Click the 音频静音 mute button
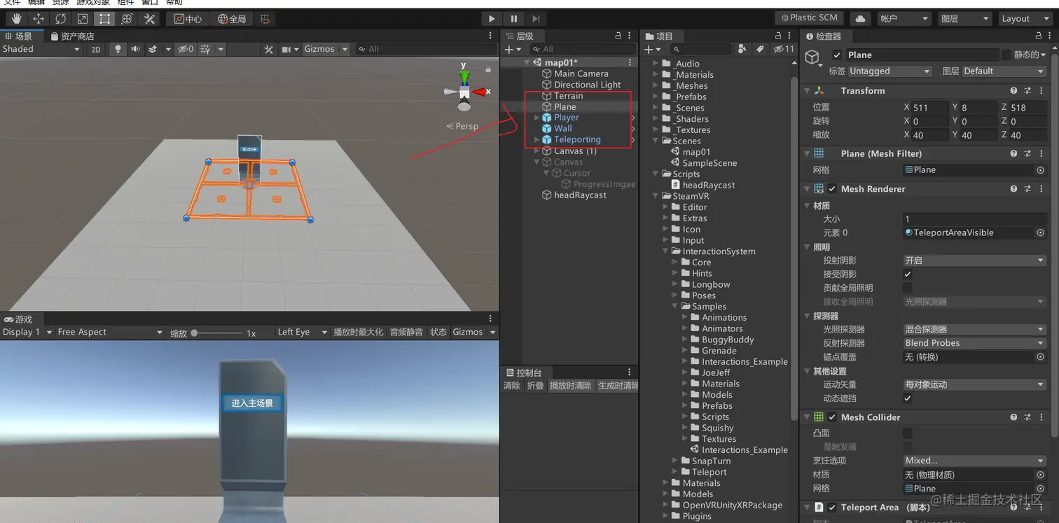Viewport: 1059px width, 523px height. 406,332
